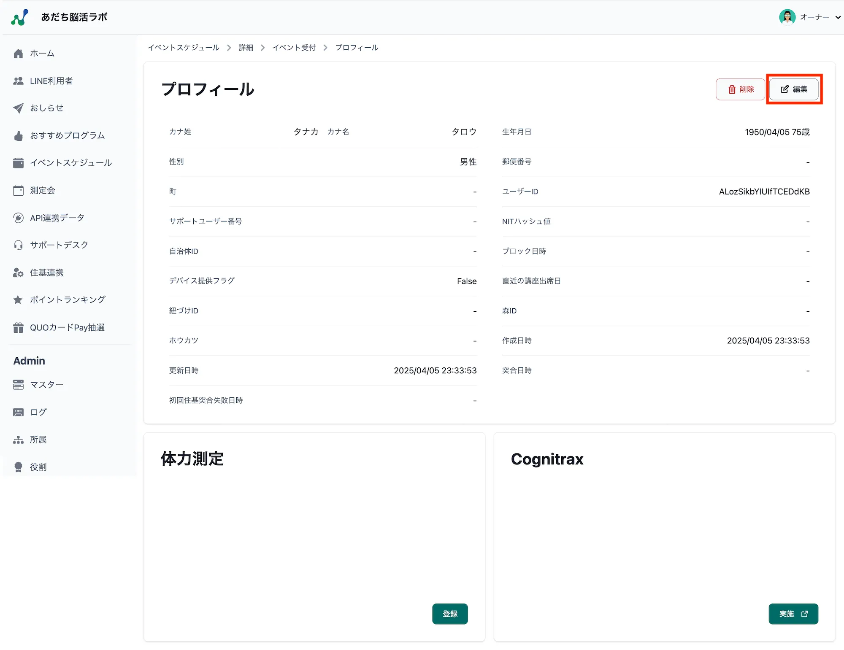Click the おすすめプログラム thumbs-up icon
844x650 pixels.
[19, 135]
